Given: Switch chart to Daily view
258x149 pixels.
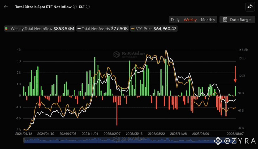Looking at the screenshot, I should (x=175, y=20).
